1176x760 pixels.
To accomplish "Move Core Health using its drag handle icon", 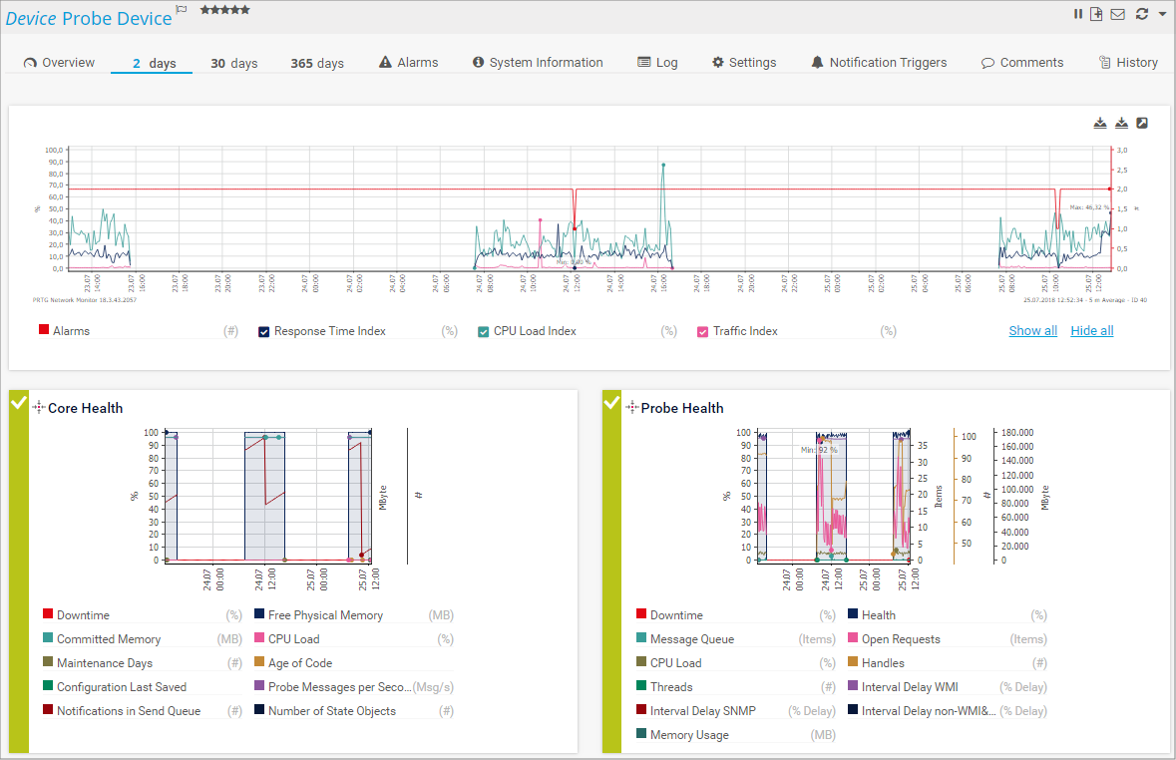I will pyautogui.click(x=39, y=407).
